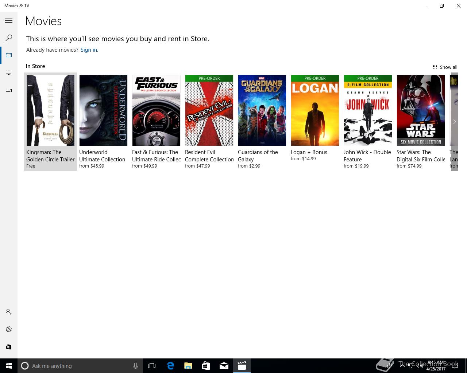
Task: Click the 'from $2.99' price text
Action: [249, 166]
